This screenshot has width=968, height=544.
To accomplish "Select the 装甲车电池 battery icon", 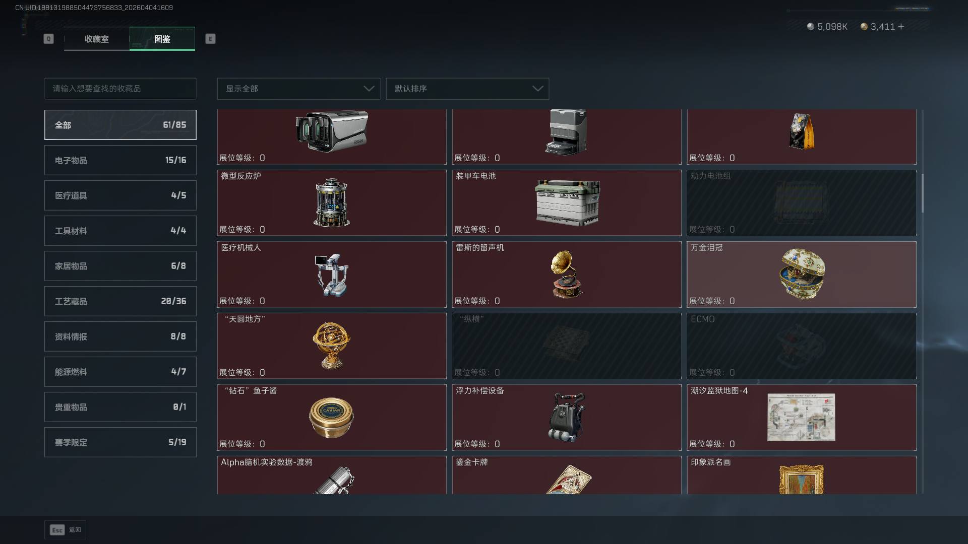I will click(x=567, y=202).
